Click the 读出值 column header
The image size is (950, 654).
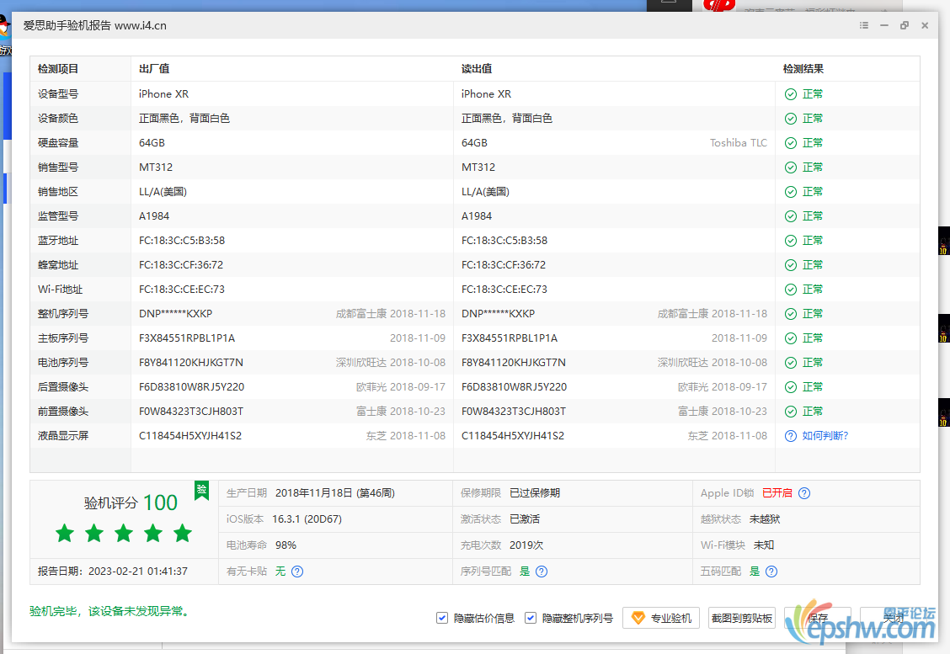tap(477, 69)
